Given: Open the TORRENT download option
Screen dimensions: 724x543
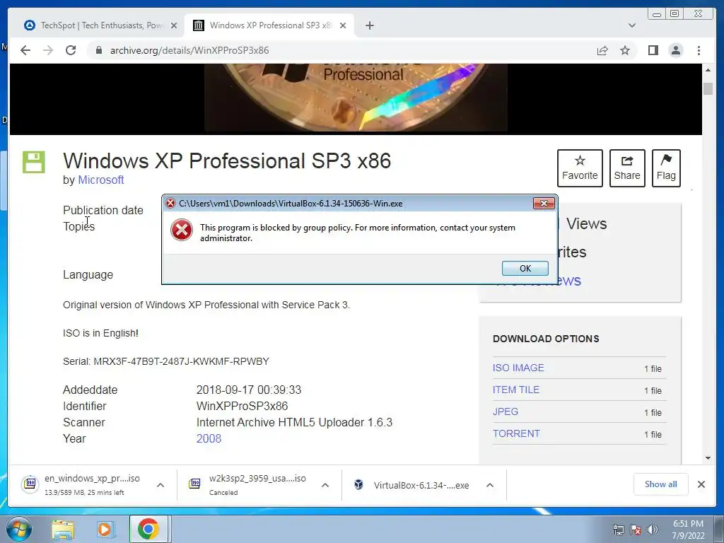Looking at the screenshot, I should coord(516,433).
